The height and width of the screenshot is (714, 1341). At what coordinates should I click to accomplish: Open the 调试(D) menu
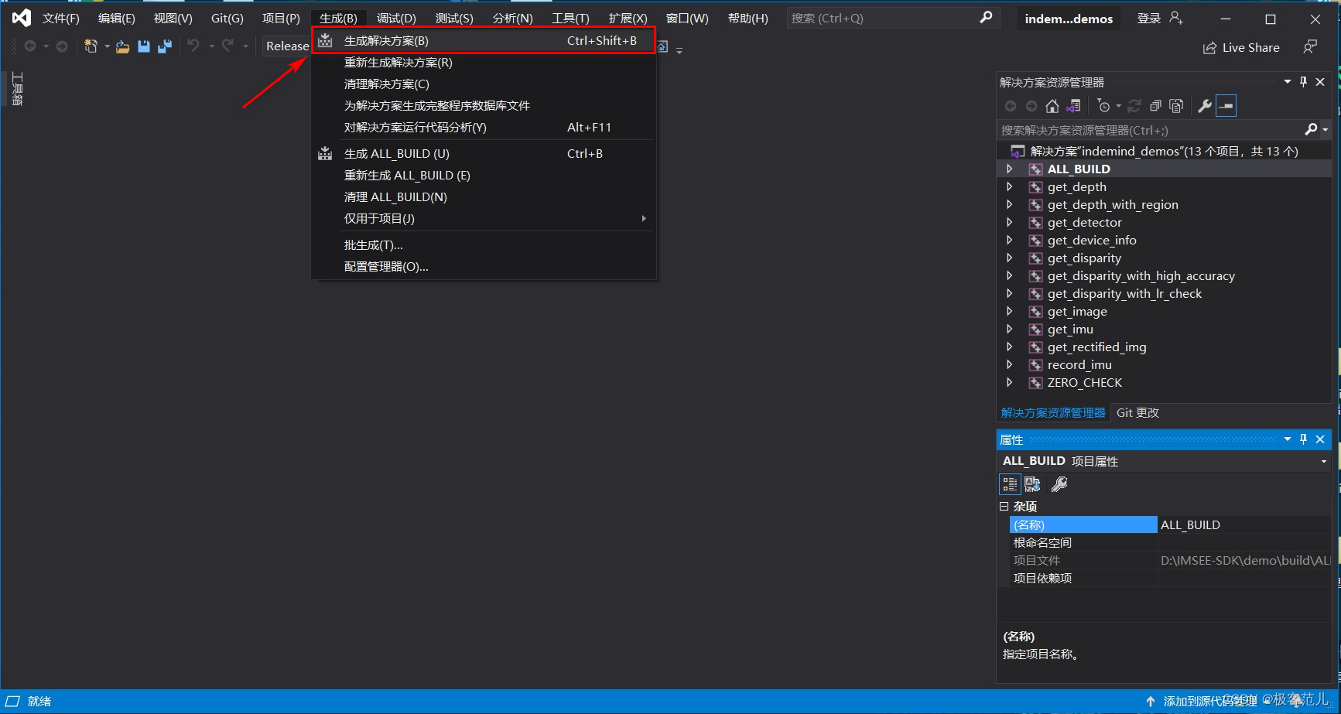tap(396, 19)
